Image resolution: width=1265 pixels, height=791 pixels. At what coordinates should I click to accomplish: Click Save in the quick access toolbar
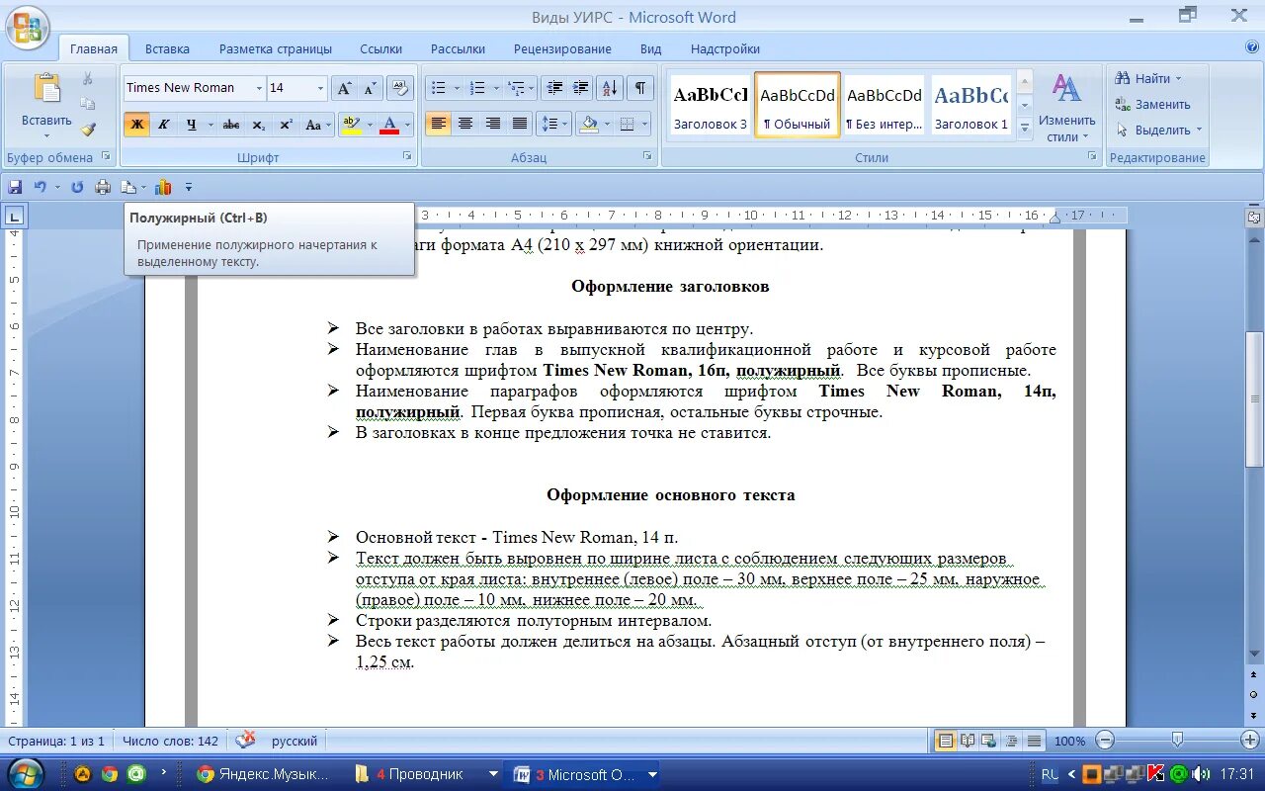[x=15, y=187]
